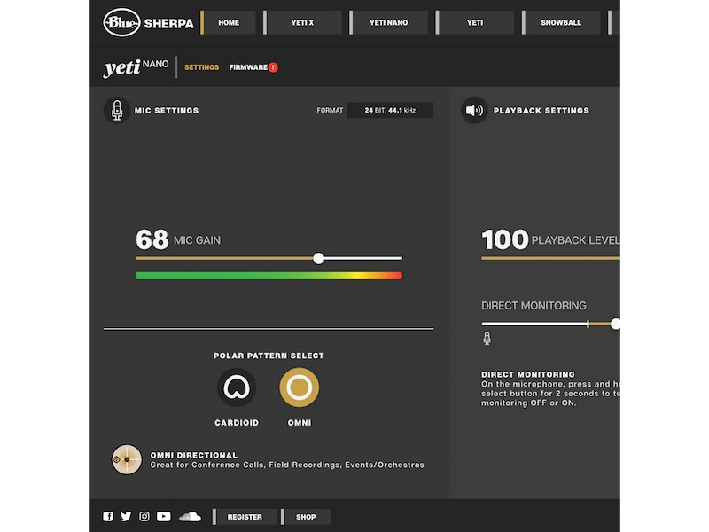Click the Register button
Viewport: 709px width, 532px height.
(x=245, y=517)
